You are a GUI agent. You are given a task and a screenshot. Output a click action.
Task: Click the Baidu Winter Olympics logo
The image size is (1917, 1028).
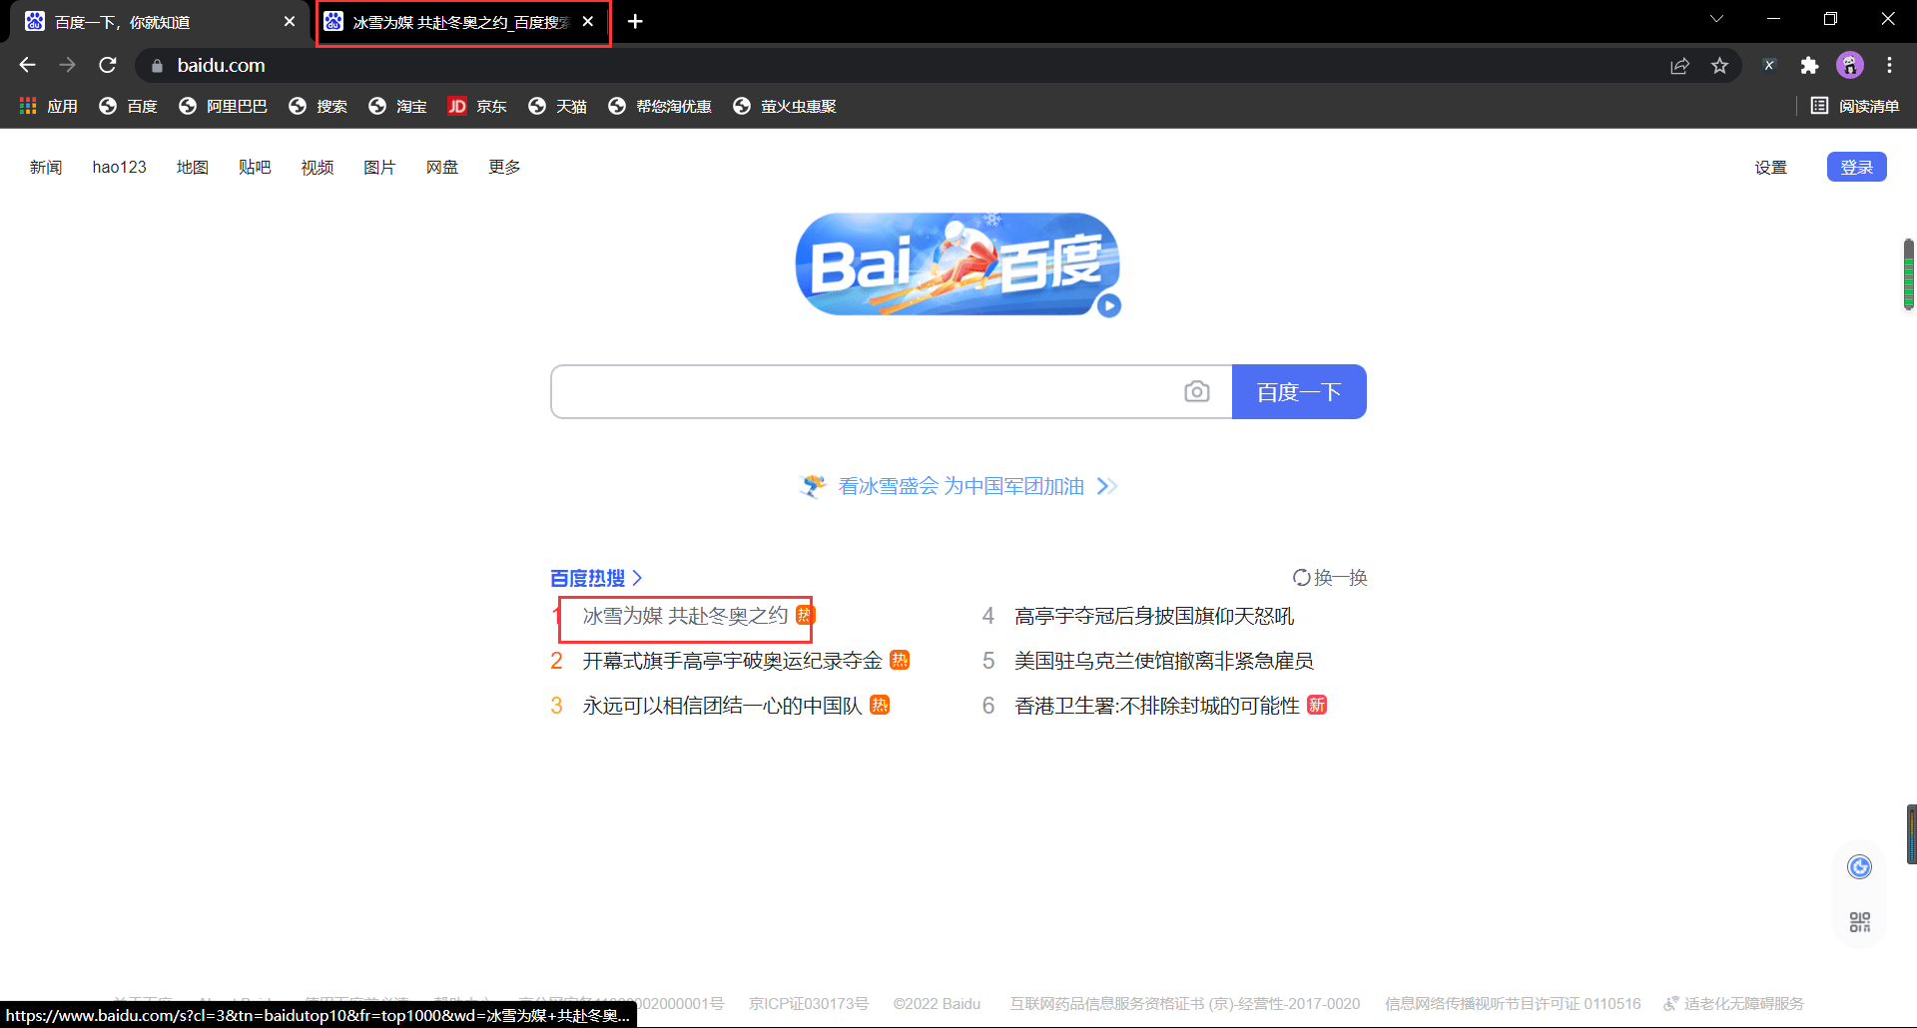point(958,263)
